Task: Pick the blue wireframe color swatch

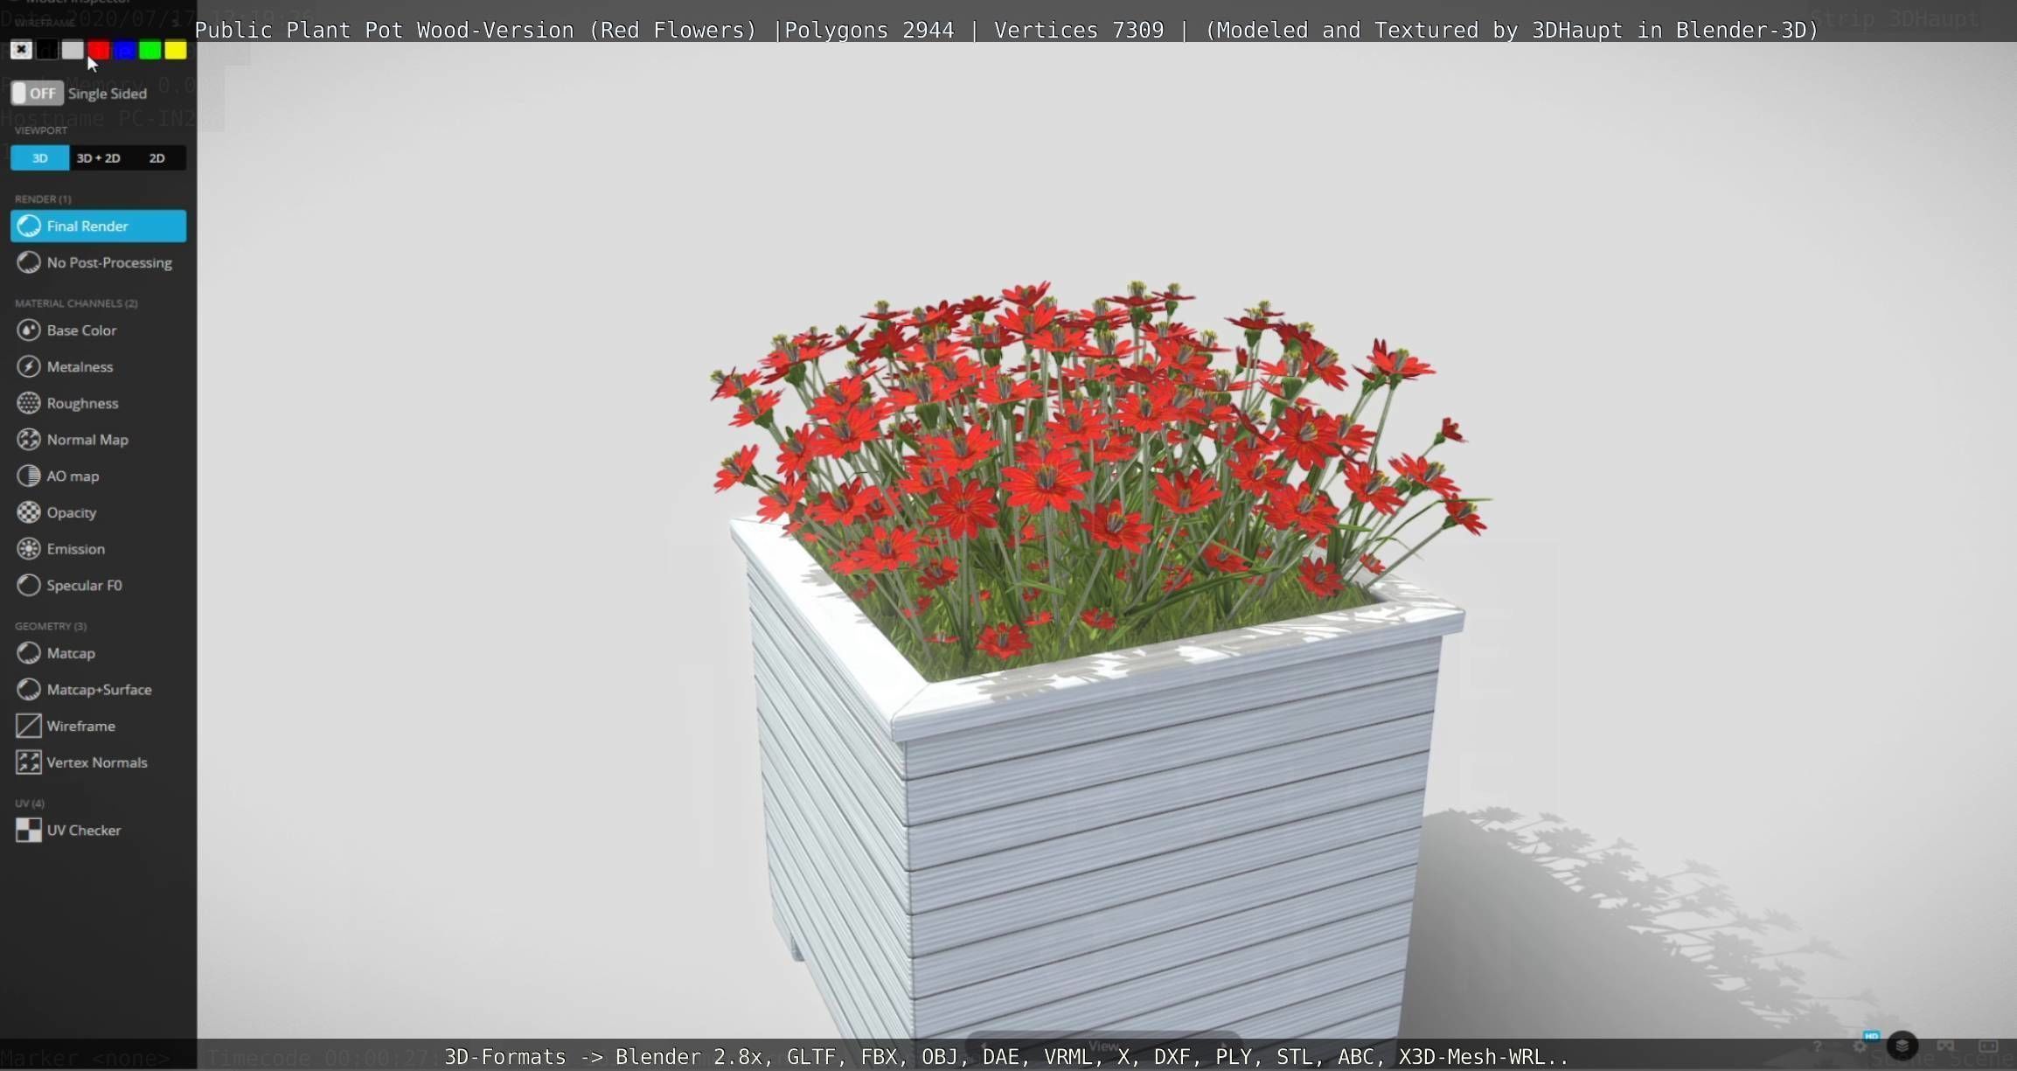Action: [124, 50]
